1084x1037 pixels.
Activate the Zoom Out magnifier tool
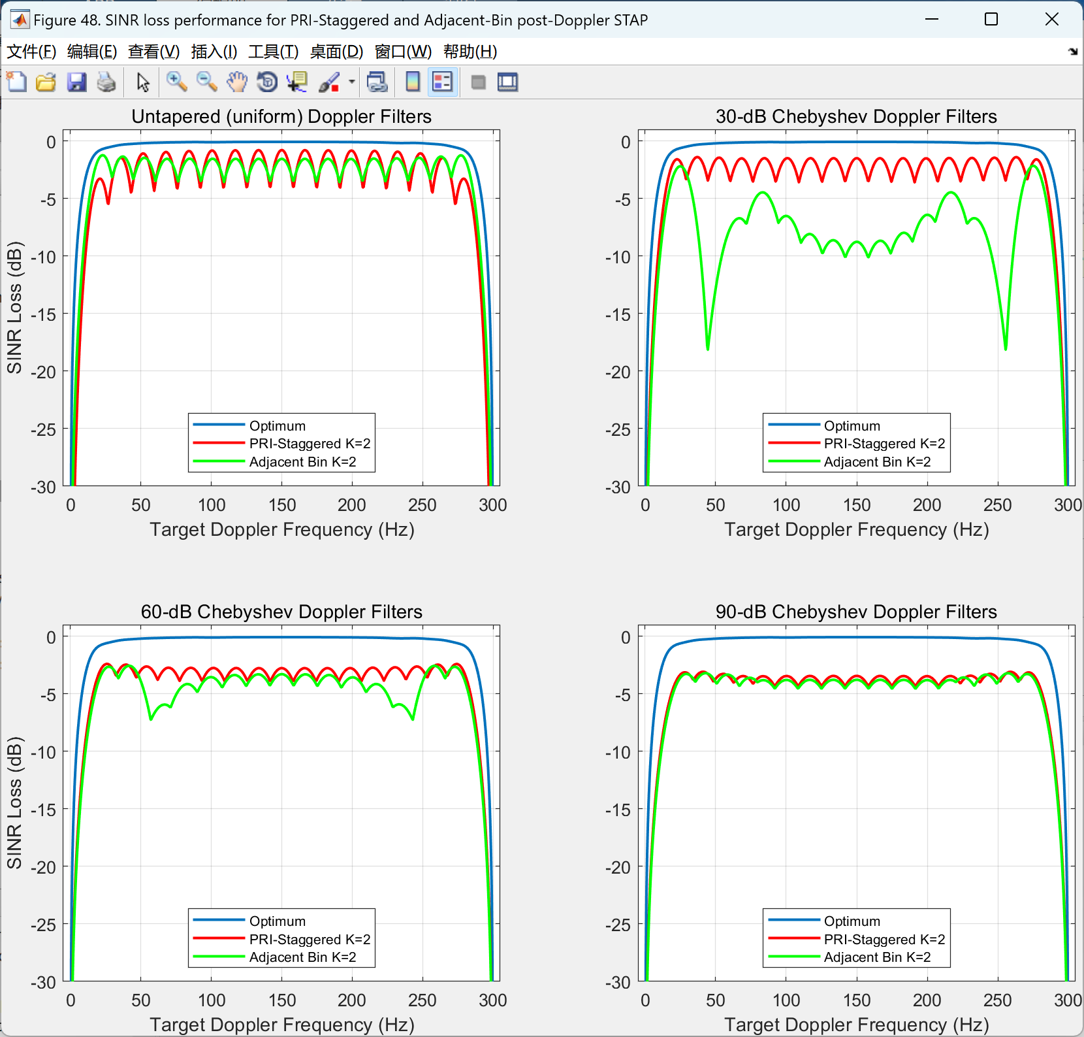click(207, 82)
